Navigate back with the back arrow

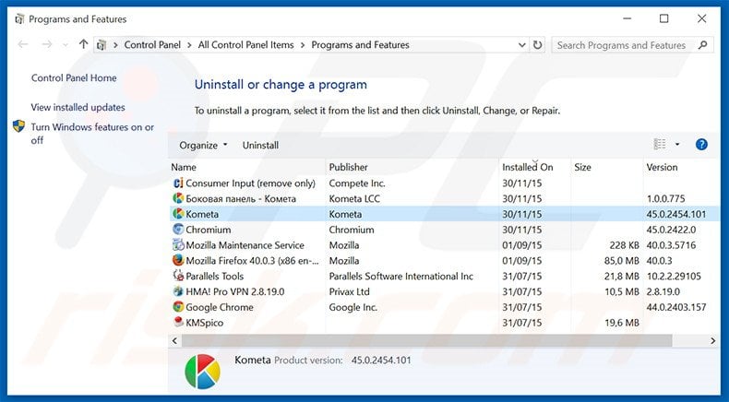point(23,44)
